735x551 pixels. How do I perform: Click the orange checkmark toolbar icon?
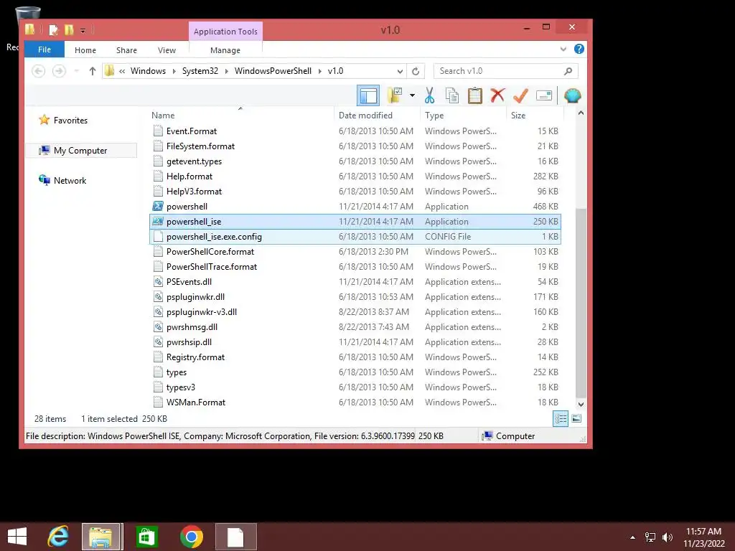(x=520, y=95)
